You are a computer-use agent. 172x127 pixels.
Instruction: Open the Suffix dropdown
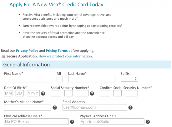[129, 79]
